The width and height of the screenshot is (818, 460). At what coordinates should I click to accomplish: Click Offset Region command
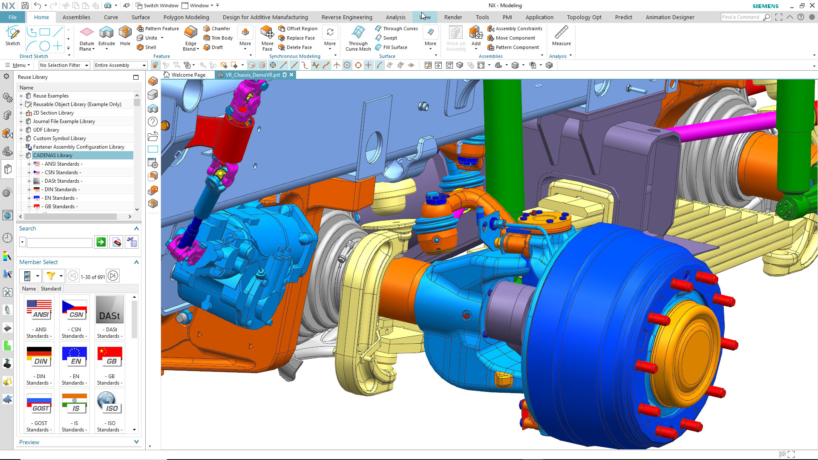coord(298,29)
